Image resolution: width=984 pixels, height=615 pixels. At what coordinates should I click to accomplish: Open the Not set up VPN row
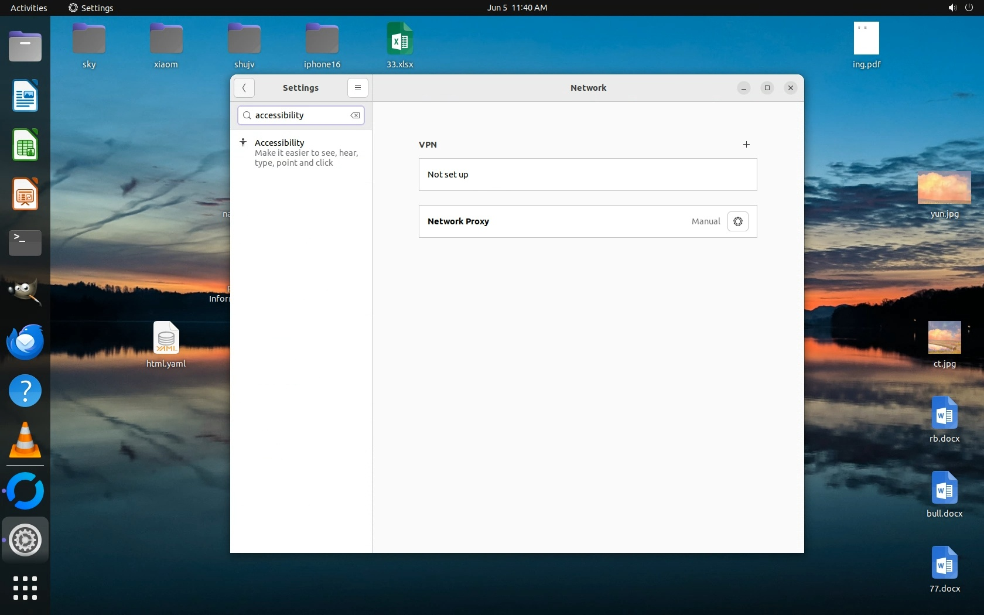click(587, 175)
